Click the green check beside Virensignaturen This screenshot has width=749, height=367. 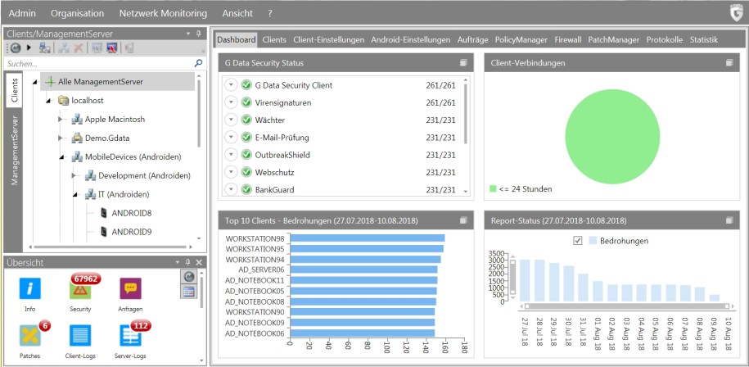(246, 102)
